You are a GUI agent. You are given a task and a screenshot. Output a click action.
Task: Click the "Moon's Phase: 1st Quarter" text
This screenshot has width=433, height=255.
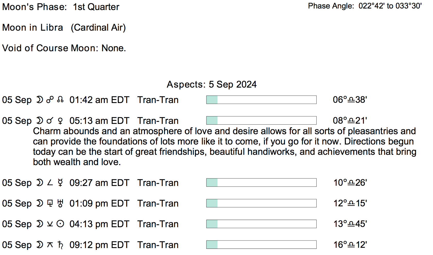(x=61, y=7)
